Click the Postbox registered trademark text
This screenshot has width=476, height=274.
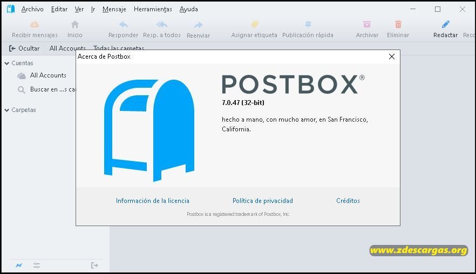pos(239,214)
